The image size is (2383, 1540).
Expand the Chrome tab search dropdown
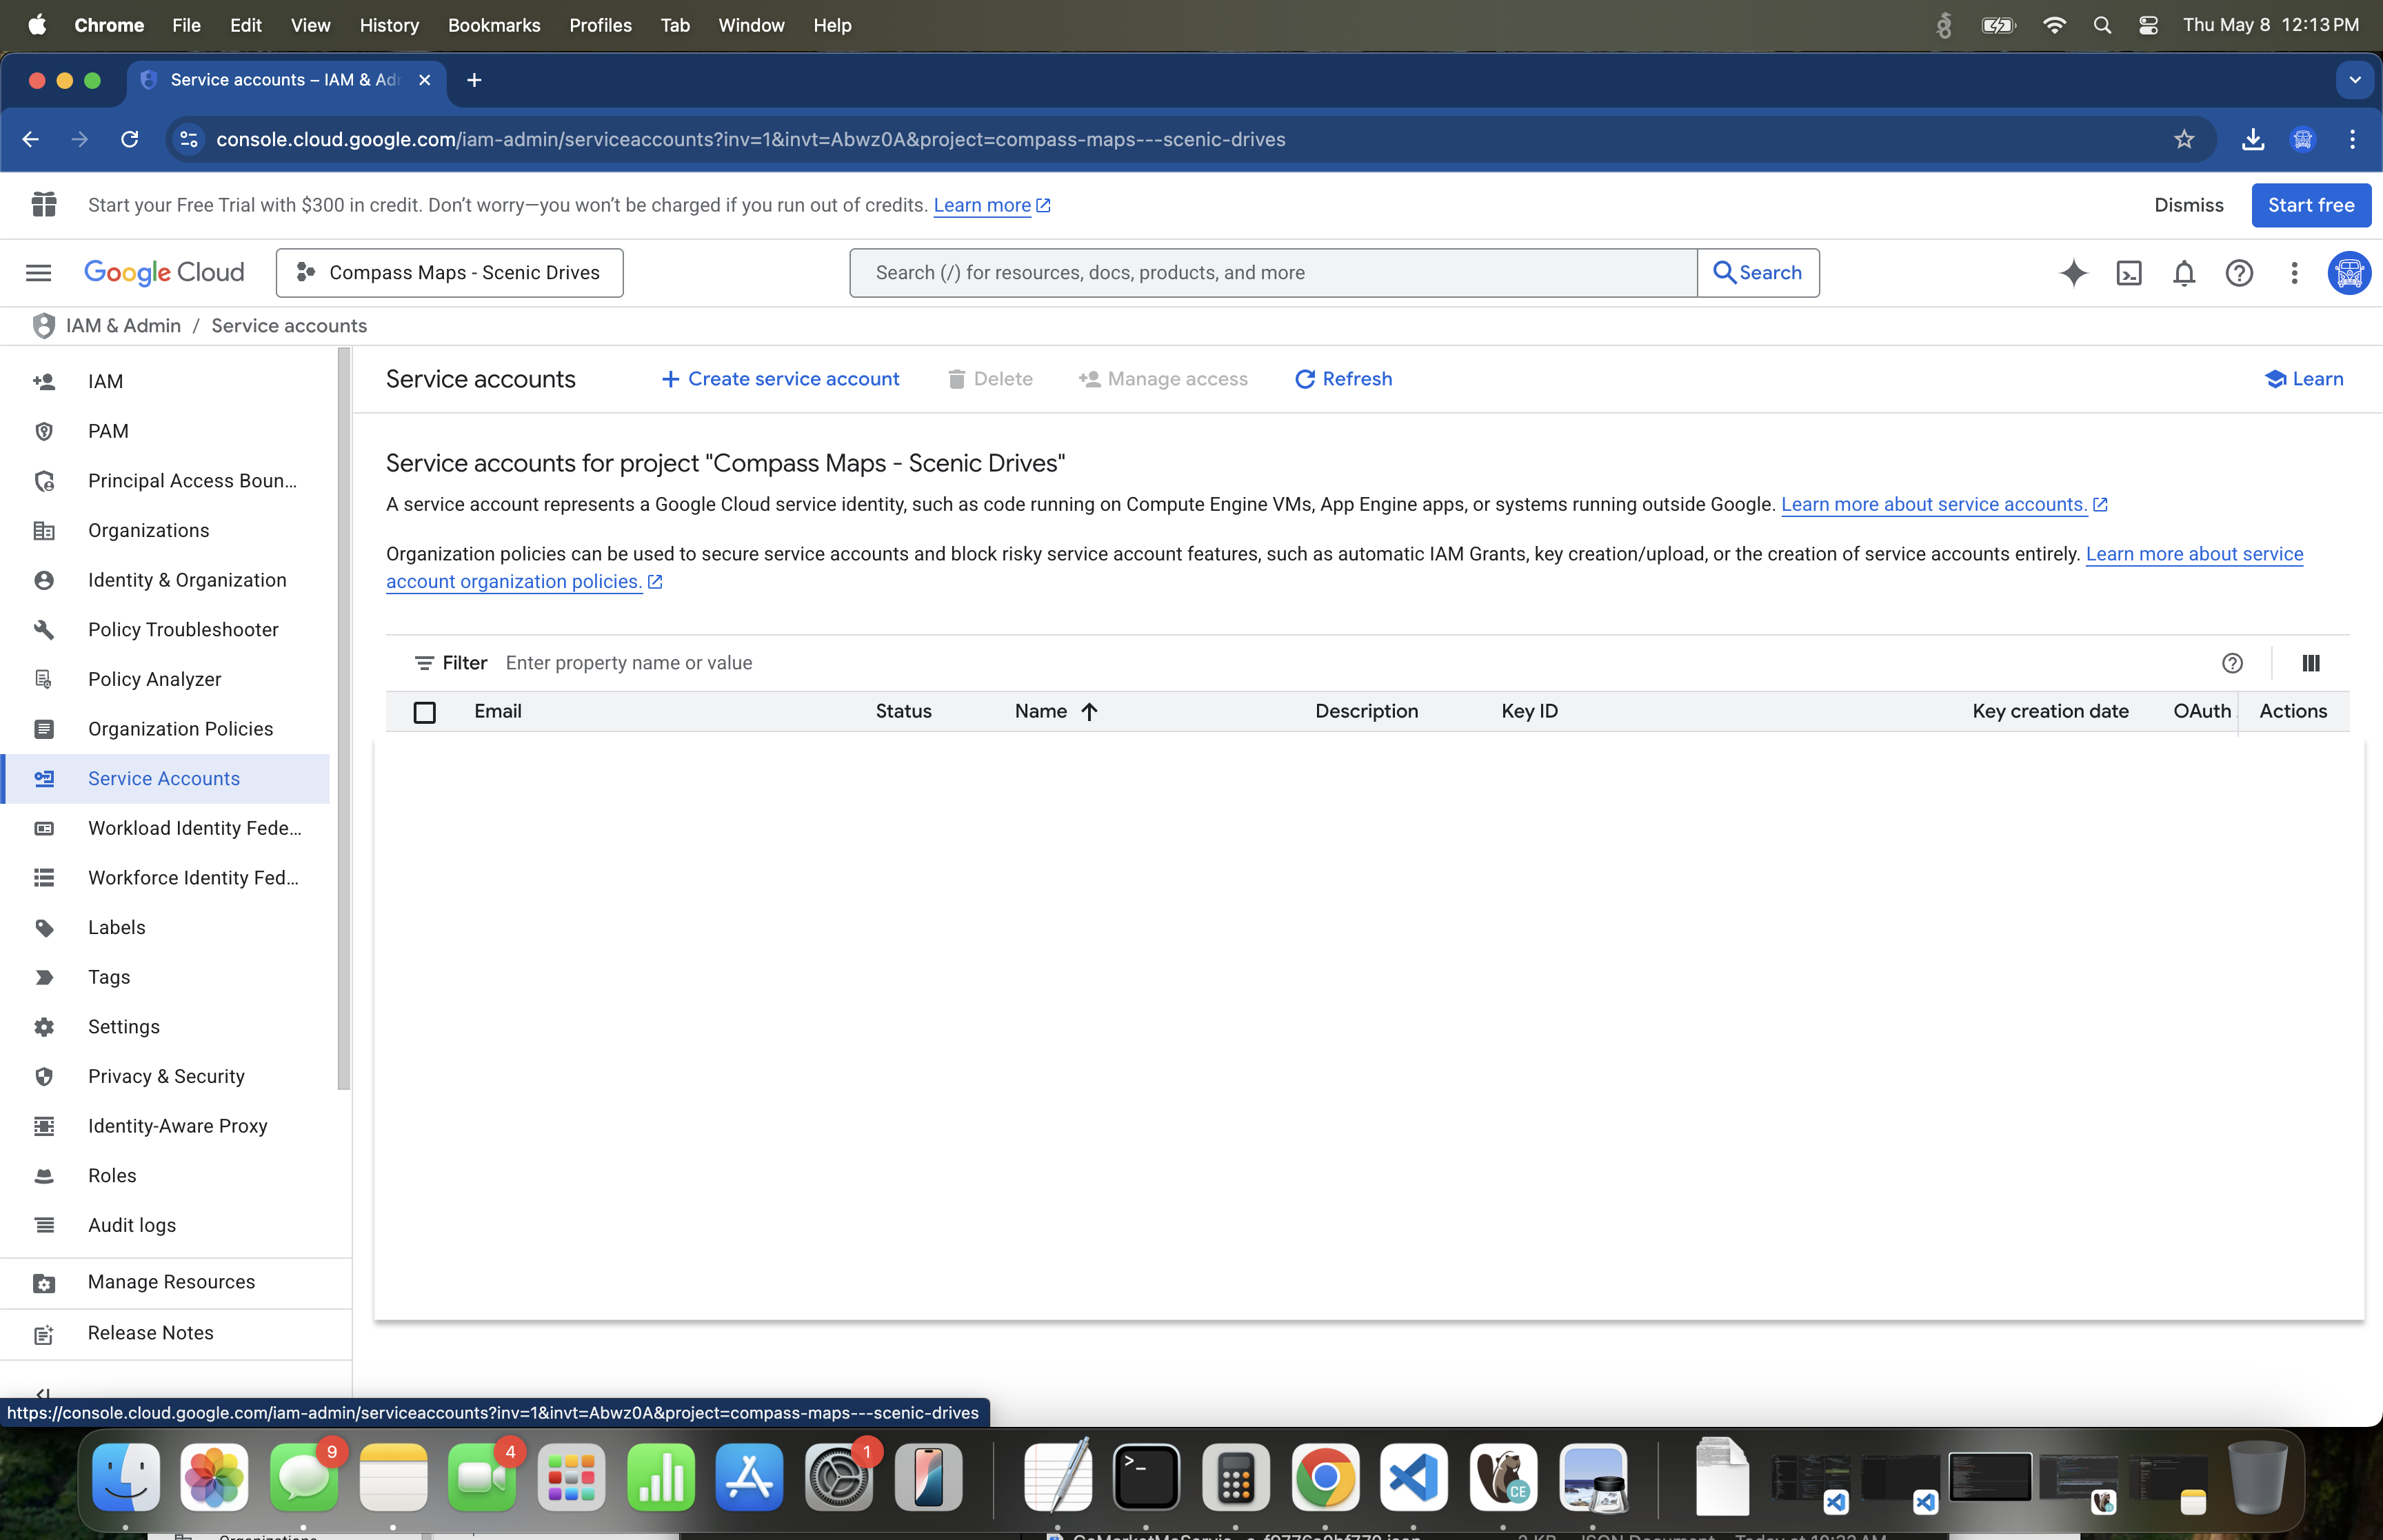[2354, 80]
